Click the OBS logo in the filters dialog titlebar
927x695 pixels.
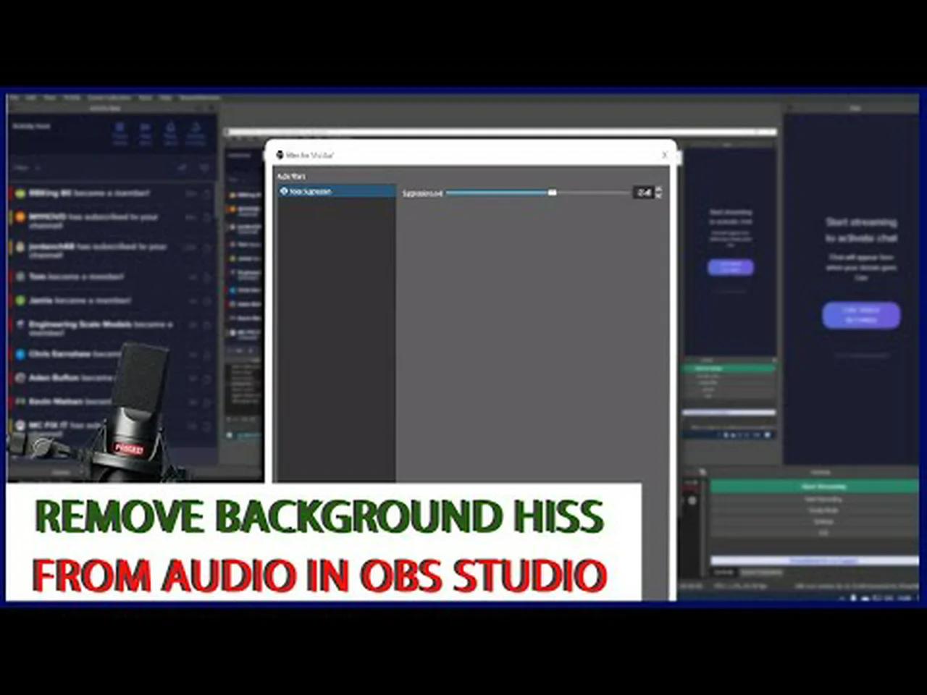[280, 155]
